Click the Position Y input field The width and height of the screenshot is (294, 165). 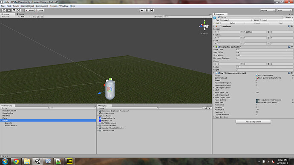255,32
